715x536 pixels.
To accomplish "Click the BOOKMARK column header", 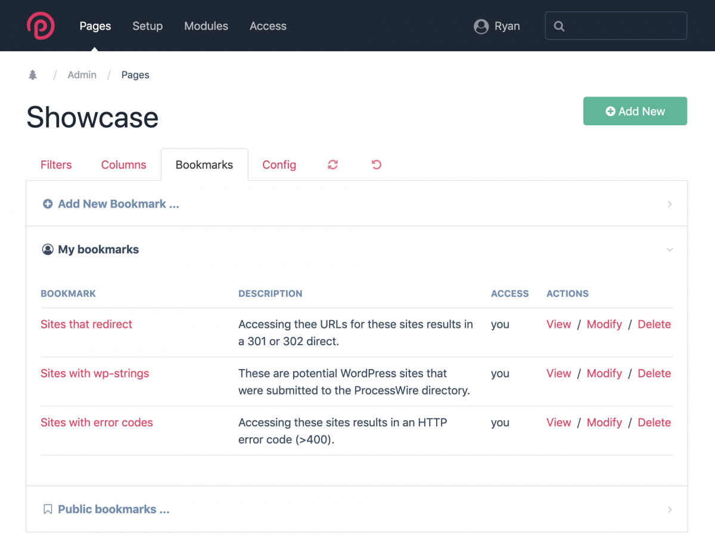I will click(68, 293).
